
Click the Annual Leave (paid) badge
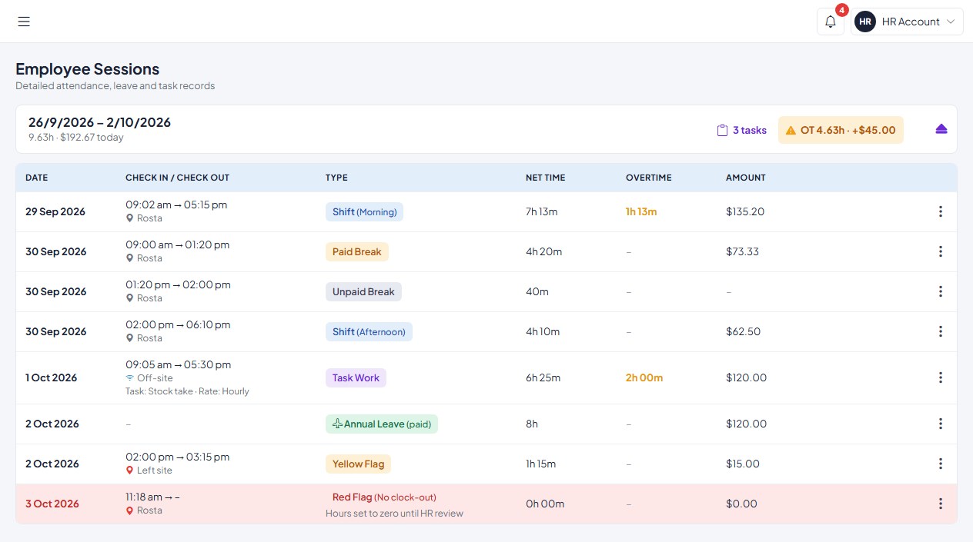coord(382,424)
